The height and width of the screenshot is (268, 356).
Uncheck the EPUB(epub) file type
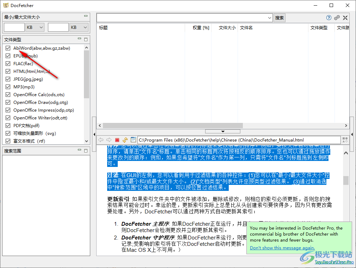click(x=8, y=56)
